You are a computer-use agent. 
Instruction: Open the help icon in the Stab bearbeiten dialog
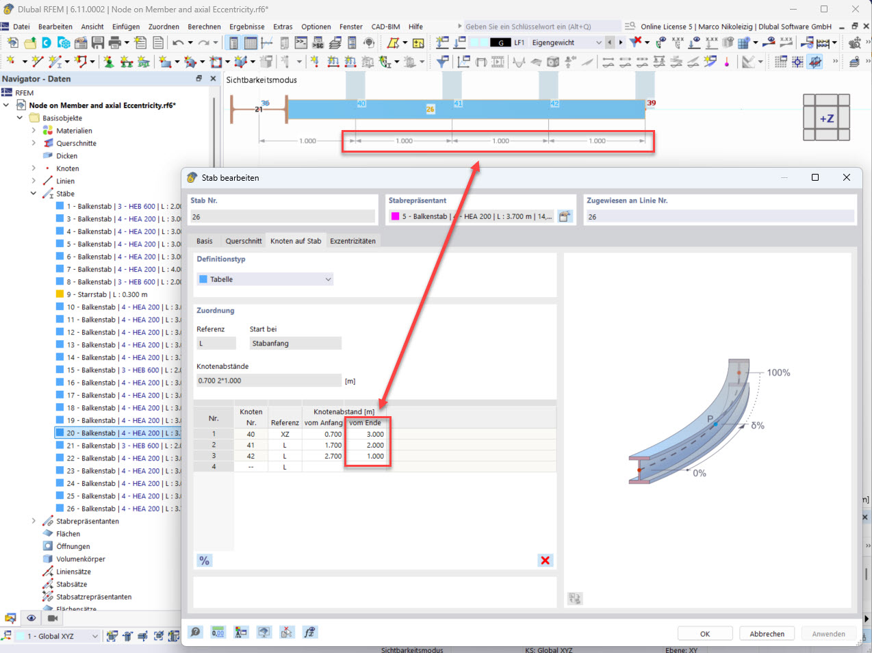point(195,632)
